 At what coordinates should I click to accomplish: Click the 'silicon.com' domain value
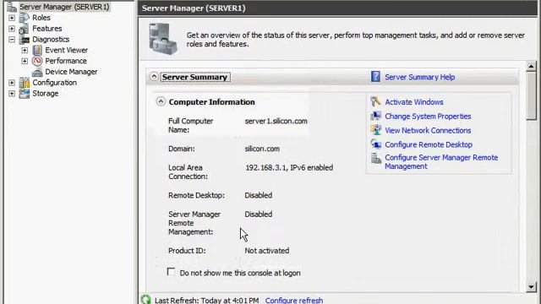click(262, 149)
